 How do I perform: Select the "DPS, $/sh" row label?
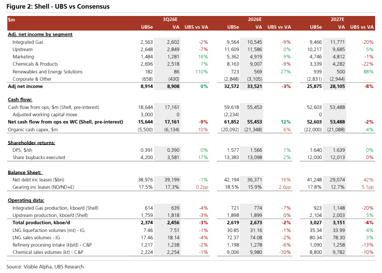tap(22, 150)
